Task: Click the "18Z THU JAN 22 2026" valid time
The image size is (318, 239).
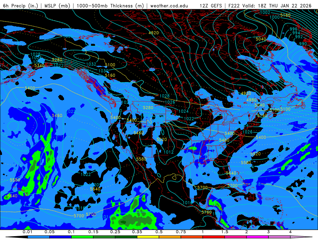Action: 285,6
